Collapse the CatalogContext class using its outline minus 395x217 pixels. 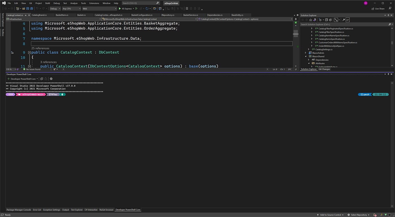tap(29, 52)
